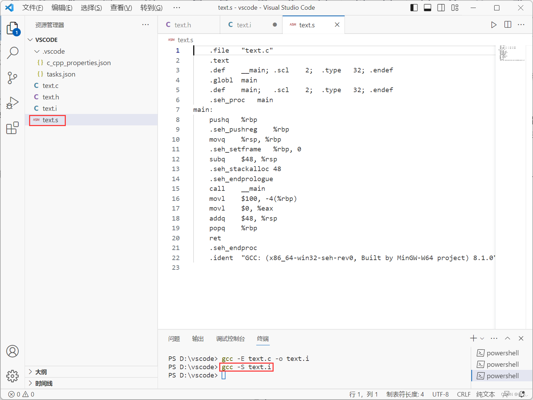Close the terminal panel
533x400 pixels.
[521, 338]
